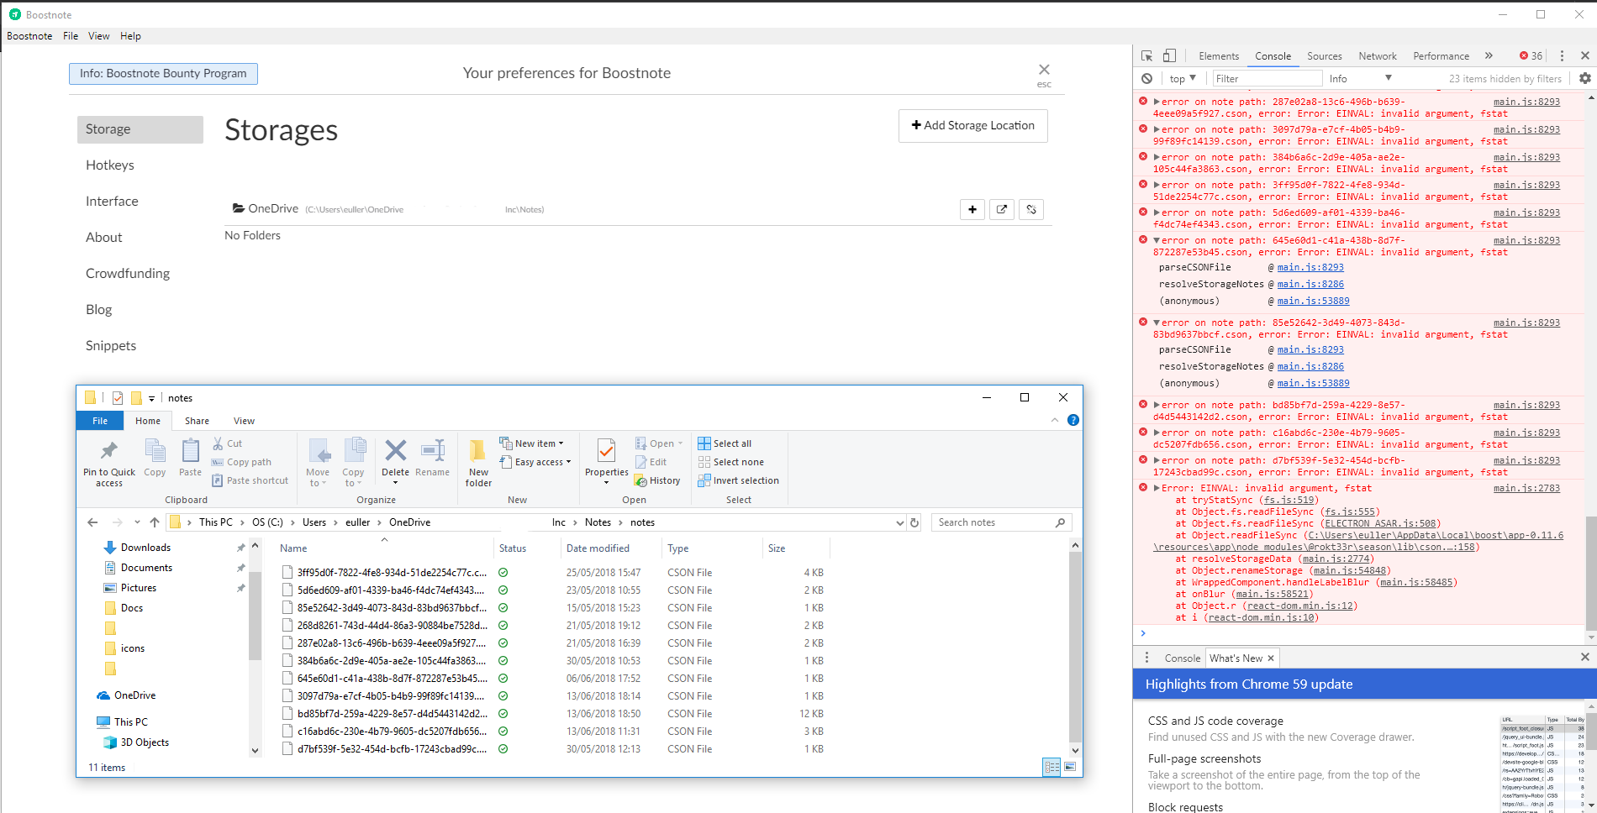Go up one folder level in Explorer
The height and width of the screenshot is (813, 1597).
tap(155, 522)
